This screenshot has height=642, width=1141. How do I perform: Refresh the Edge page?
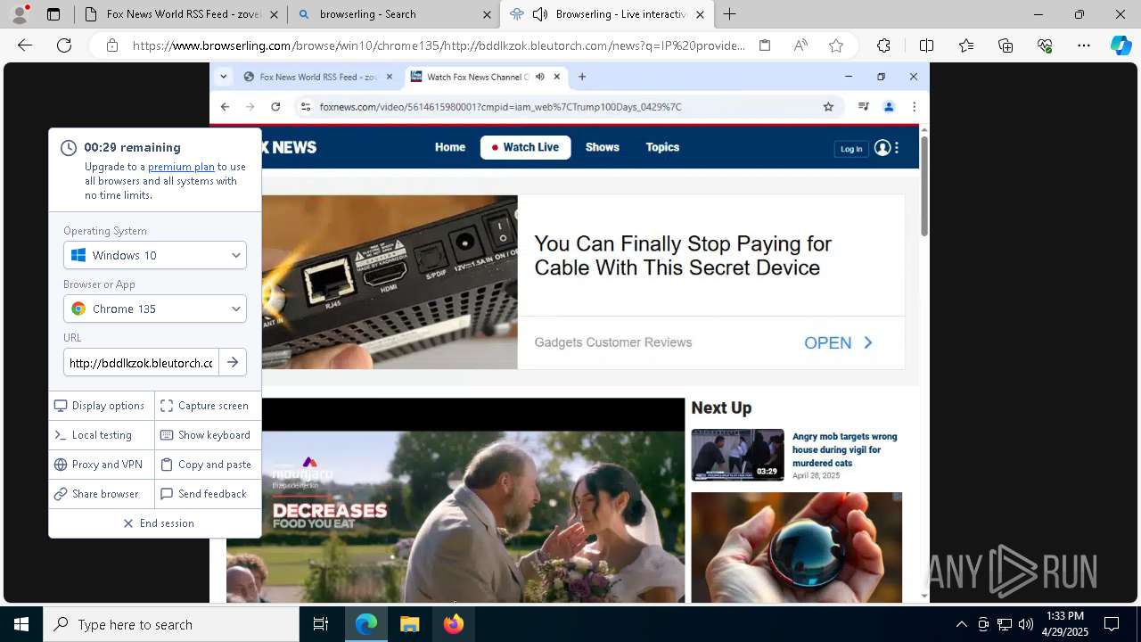click(64, 45)
